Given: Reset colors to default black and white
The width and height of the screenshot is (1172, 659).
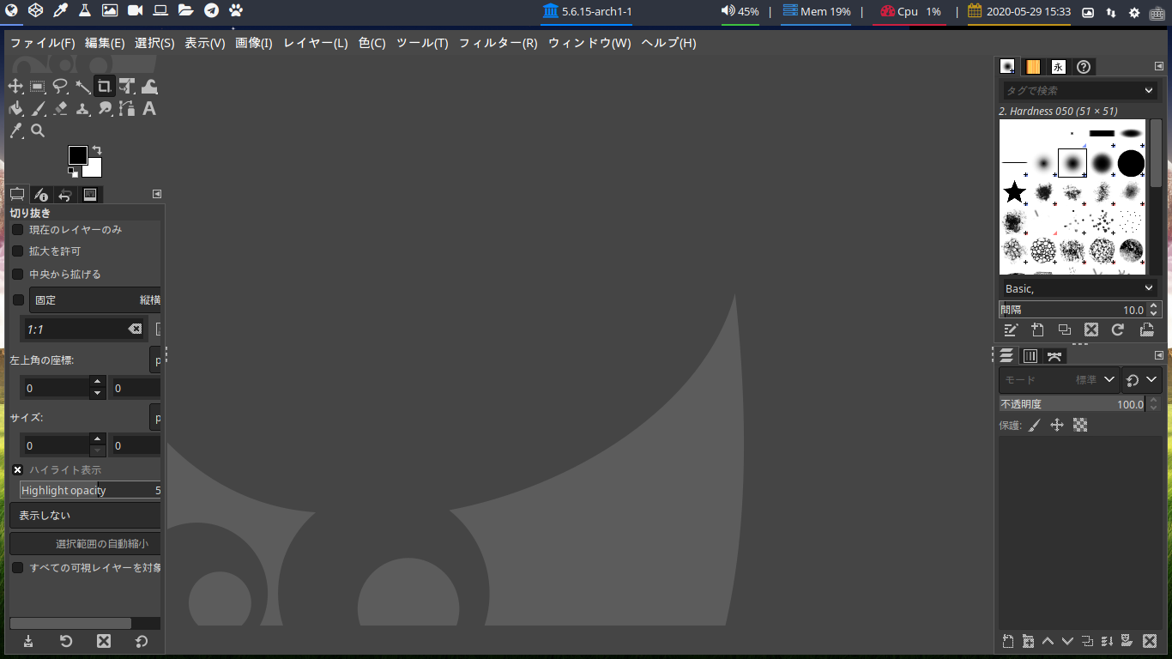Looking at the screenshot, I should 73,172.
